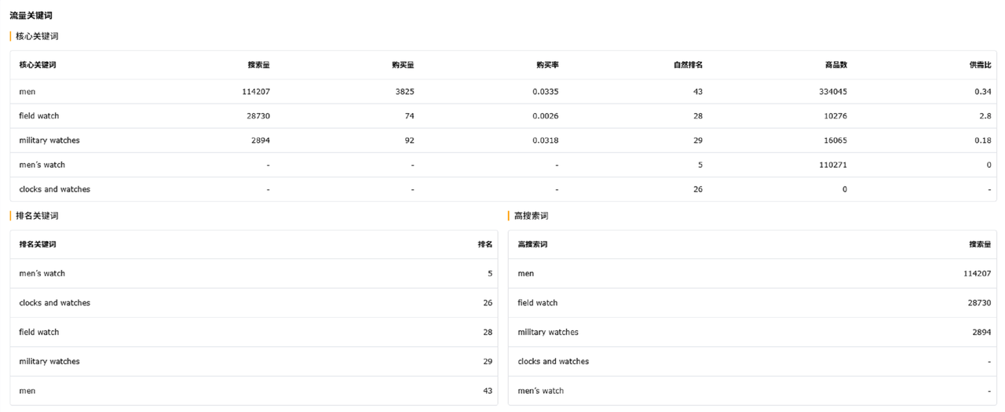Click 28730 in high-search words table
Viewport: 1005px width, 412px height.
[979, 303]
